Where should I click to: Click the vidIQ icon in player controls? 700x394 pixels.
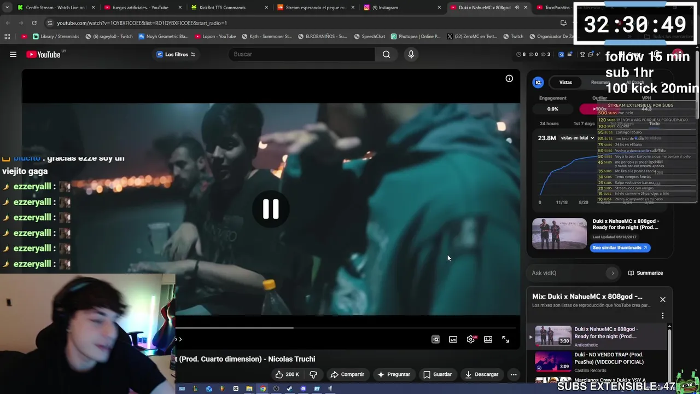pyautogui.click(x=436, y=339)
